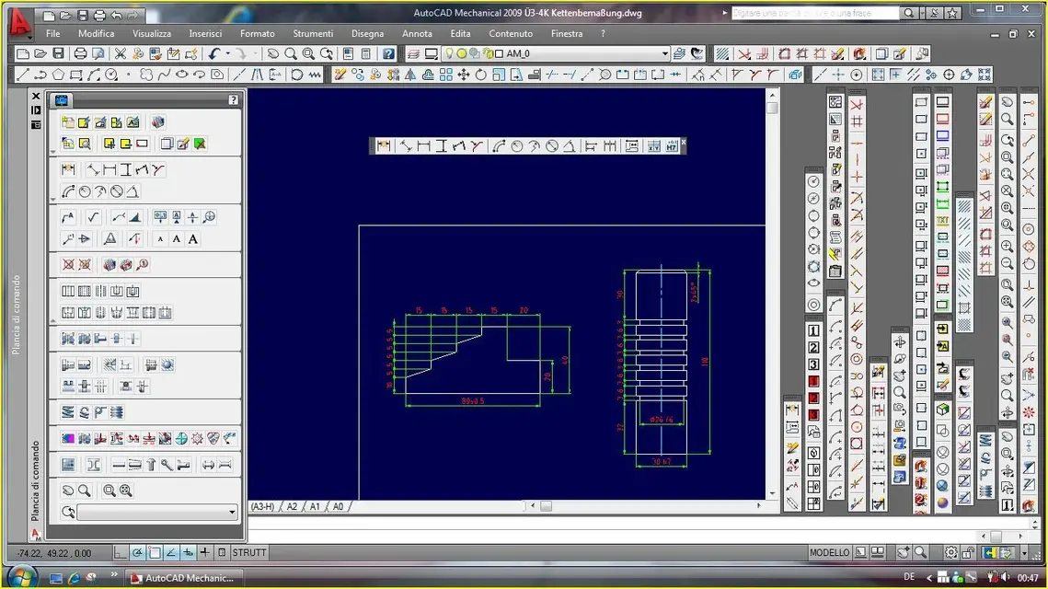
Task: Open the Annota menu
Action: [417, 33]
